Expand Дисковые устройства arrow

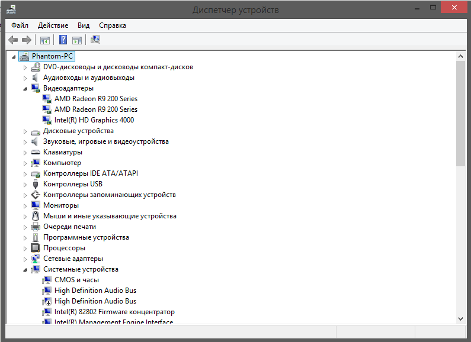pos(25,131)
